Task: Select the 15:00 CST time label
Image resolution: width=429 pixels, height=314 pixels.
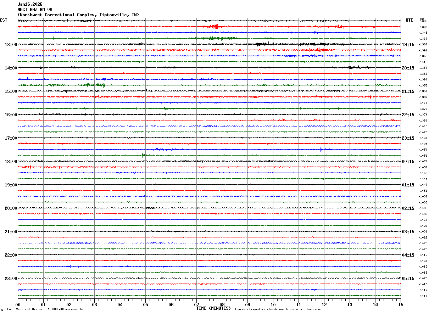Action: pos(11,91)
